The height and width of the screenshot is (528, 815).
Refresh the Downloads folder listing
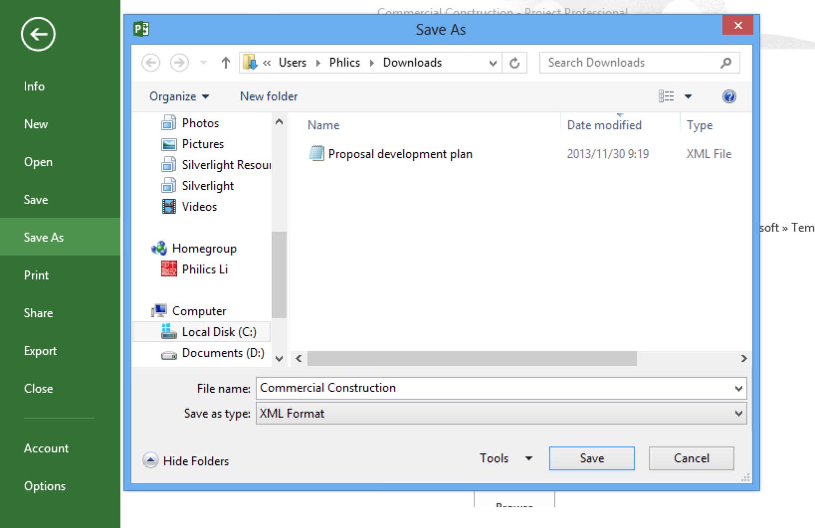[x=514, y=63]
